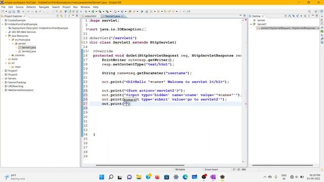
Task: Select Deployment Descriptor: HiddenFormFieldExample
Action: tap(39, 28)
